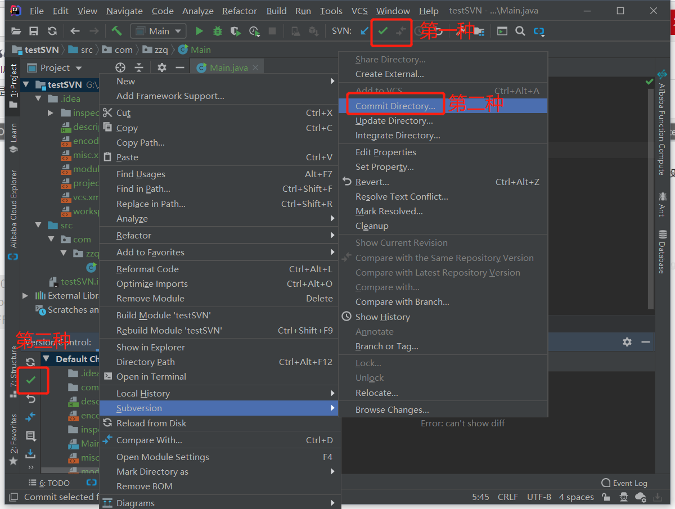Click Refresh icon in Version Control panel

tap(30, 362)
